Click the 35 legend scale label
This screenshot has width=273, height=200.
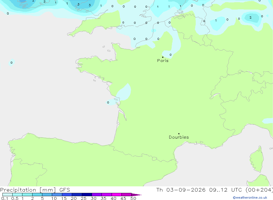tap(103, 198)
